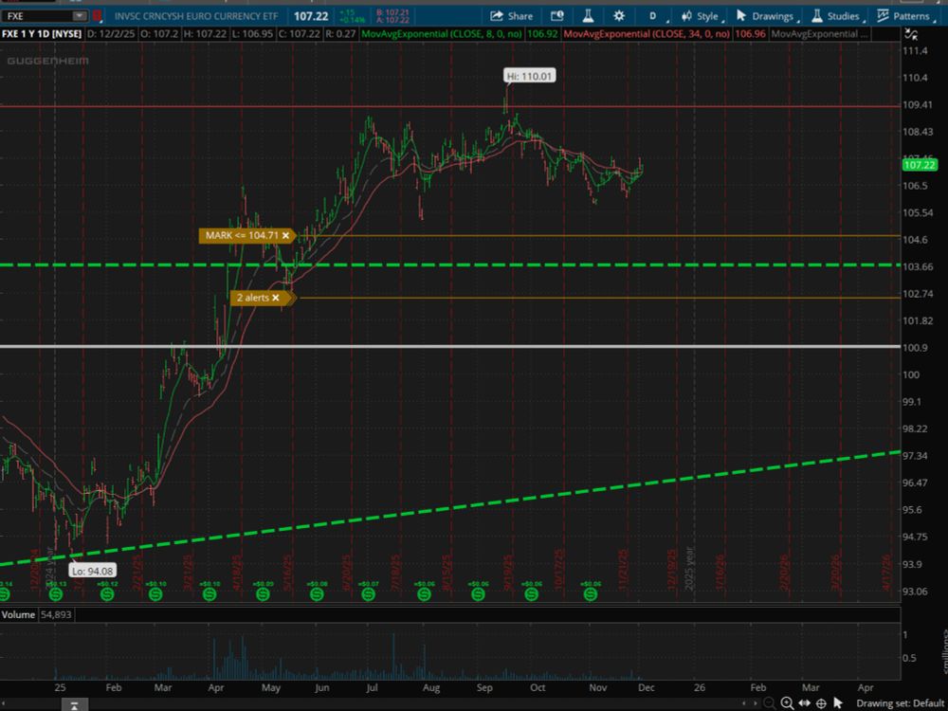Image resolution: width=948 pixels, height=711 pixels.
Task: Open the Share menu
Action: click(x=512, y=16)
